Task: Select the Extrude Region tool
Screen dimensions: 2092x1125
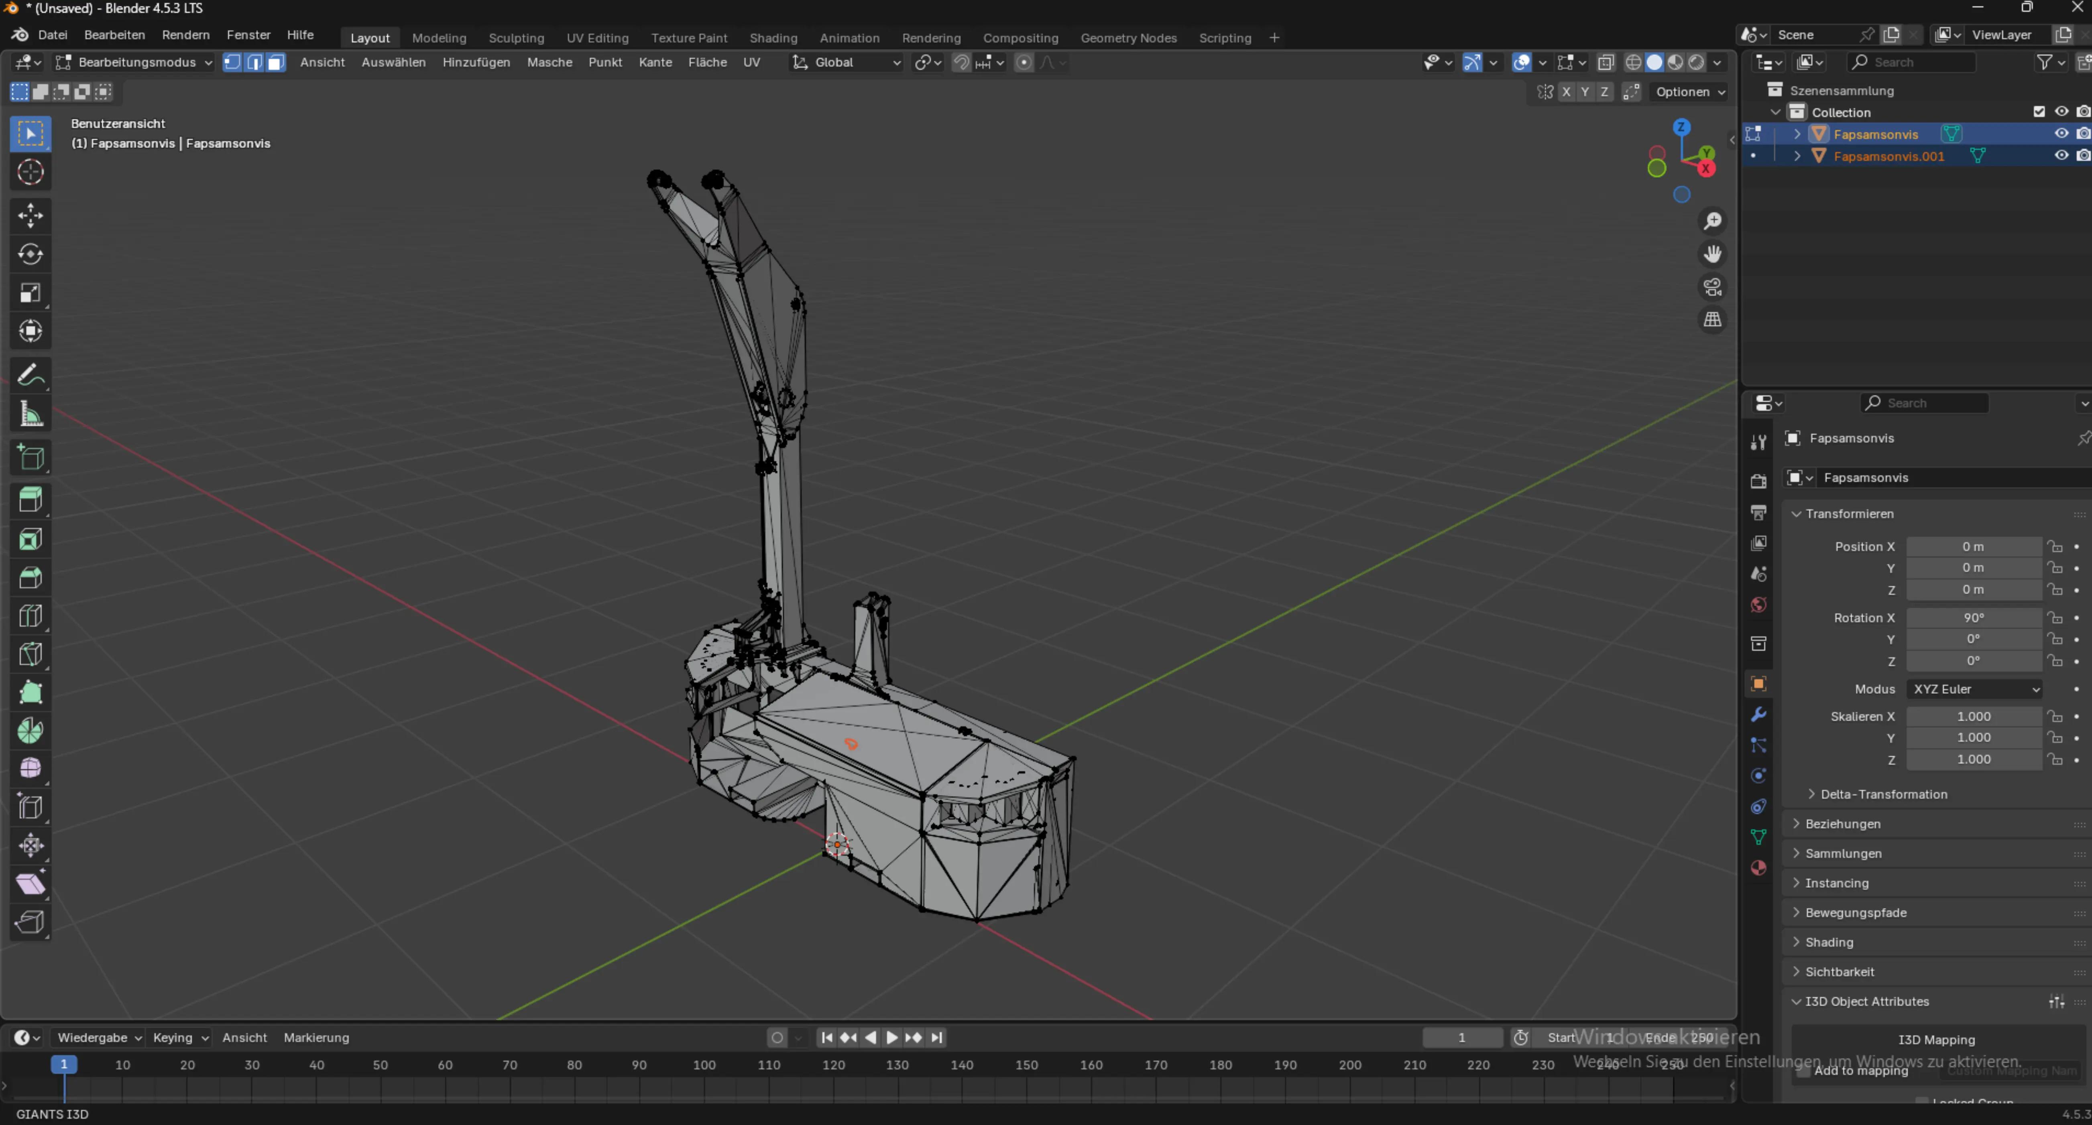Action: 31,500
